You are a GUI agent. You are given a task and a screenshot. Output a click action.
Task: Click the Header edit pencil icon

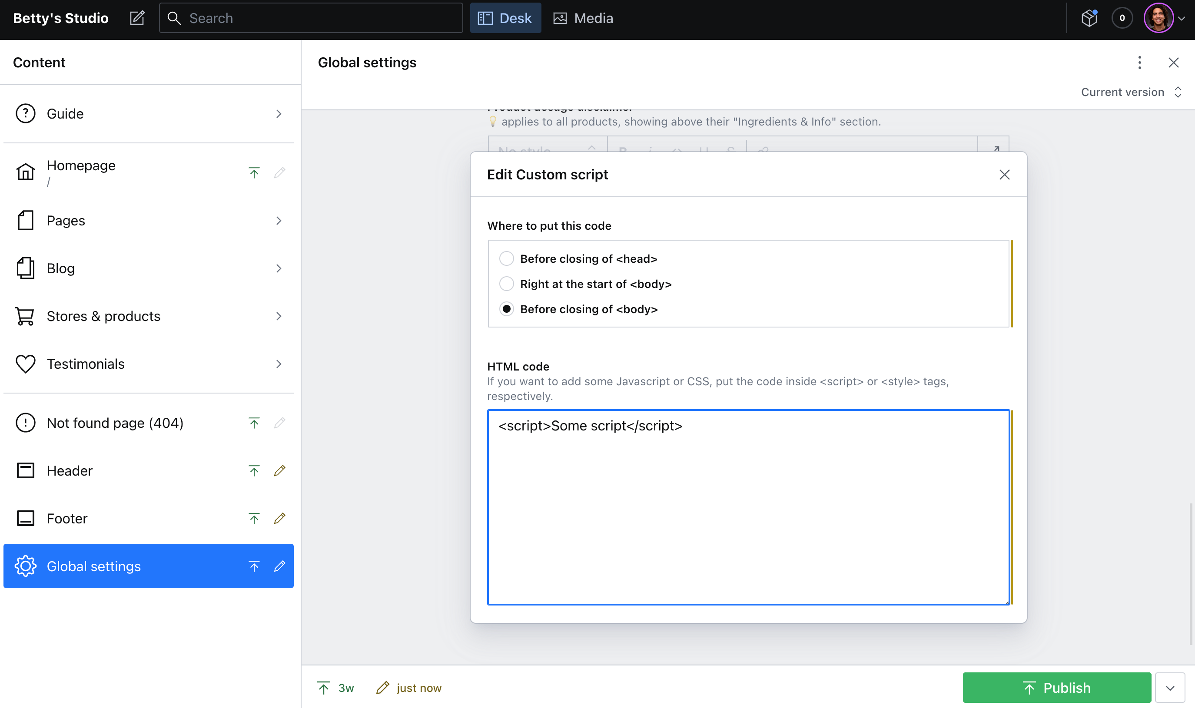point(280,470)
